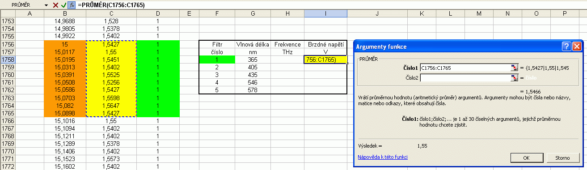Select row header 1756
The height and width of the screenshot is (170, 587).
pyautogui.click(x=8, y=44)
